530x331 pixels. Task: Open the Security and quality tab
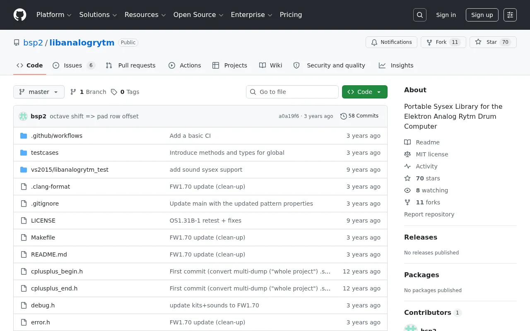click(x=329, y=65)
